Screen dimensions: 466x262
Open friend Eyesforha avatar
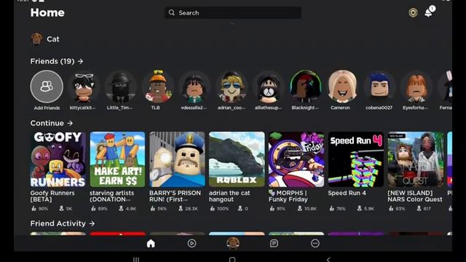(x=416, y=87)
